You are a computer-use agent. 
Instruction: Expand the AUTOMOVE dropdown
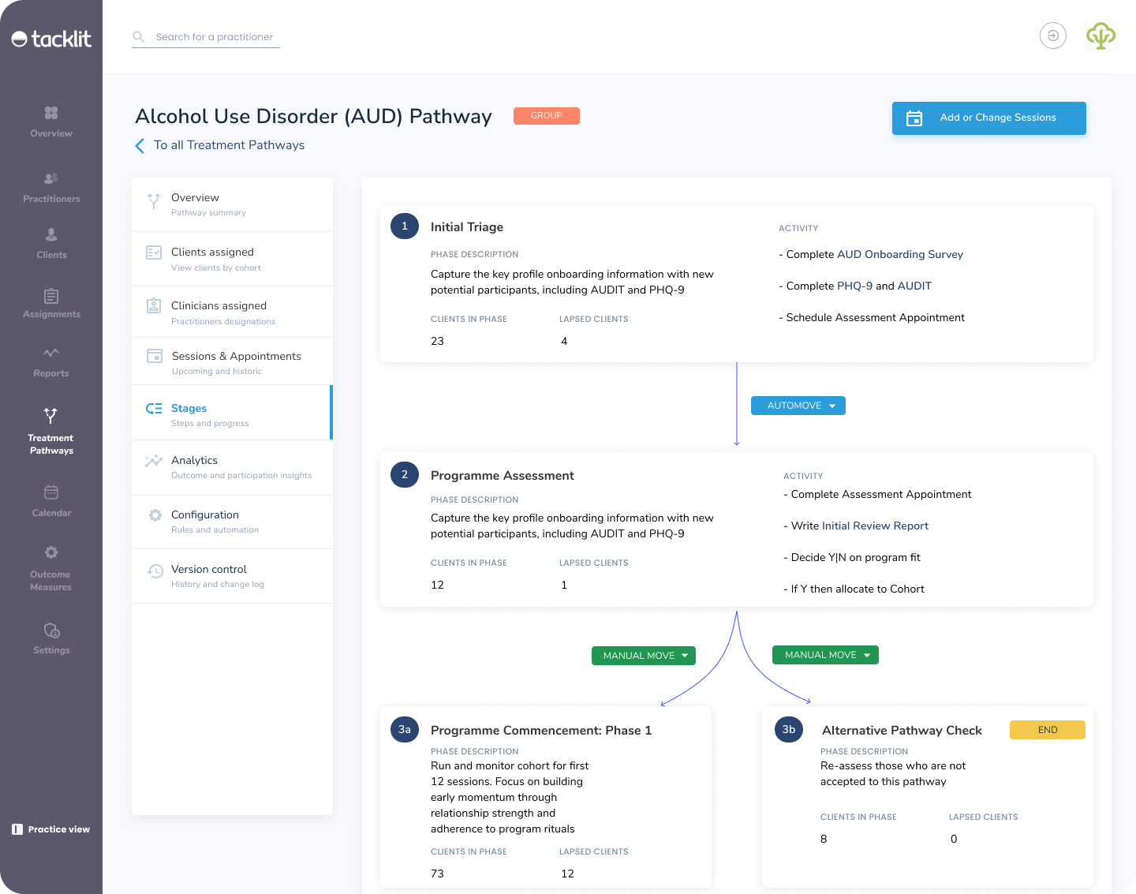[798, 406]
